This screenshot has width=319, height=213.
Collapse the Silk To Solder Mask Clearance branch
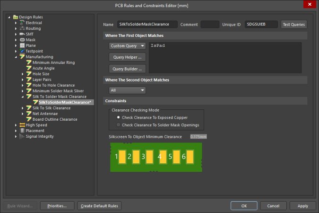tap(23, 97)
